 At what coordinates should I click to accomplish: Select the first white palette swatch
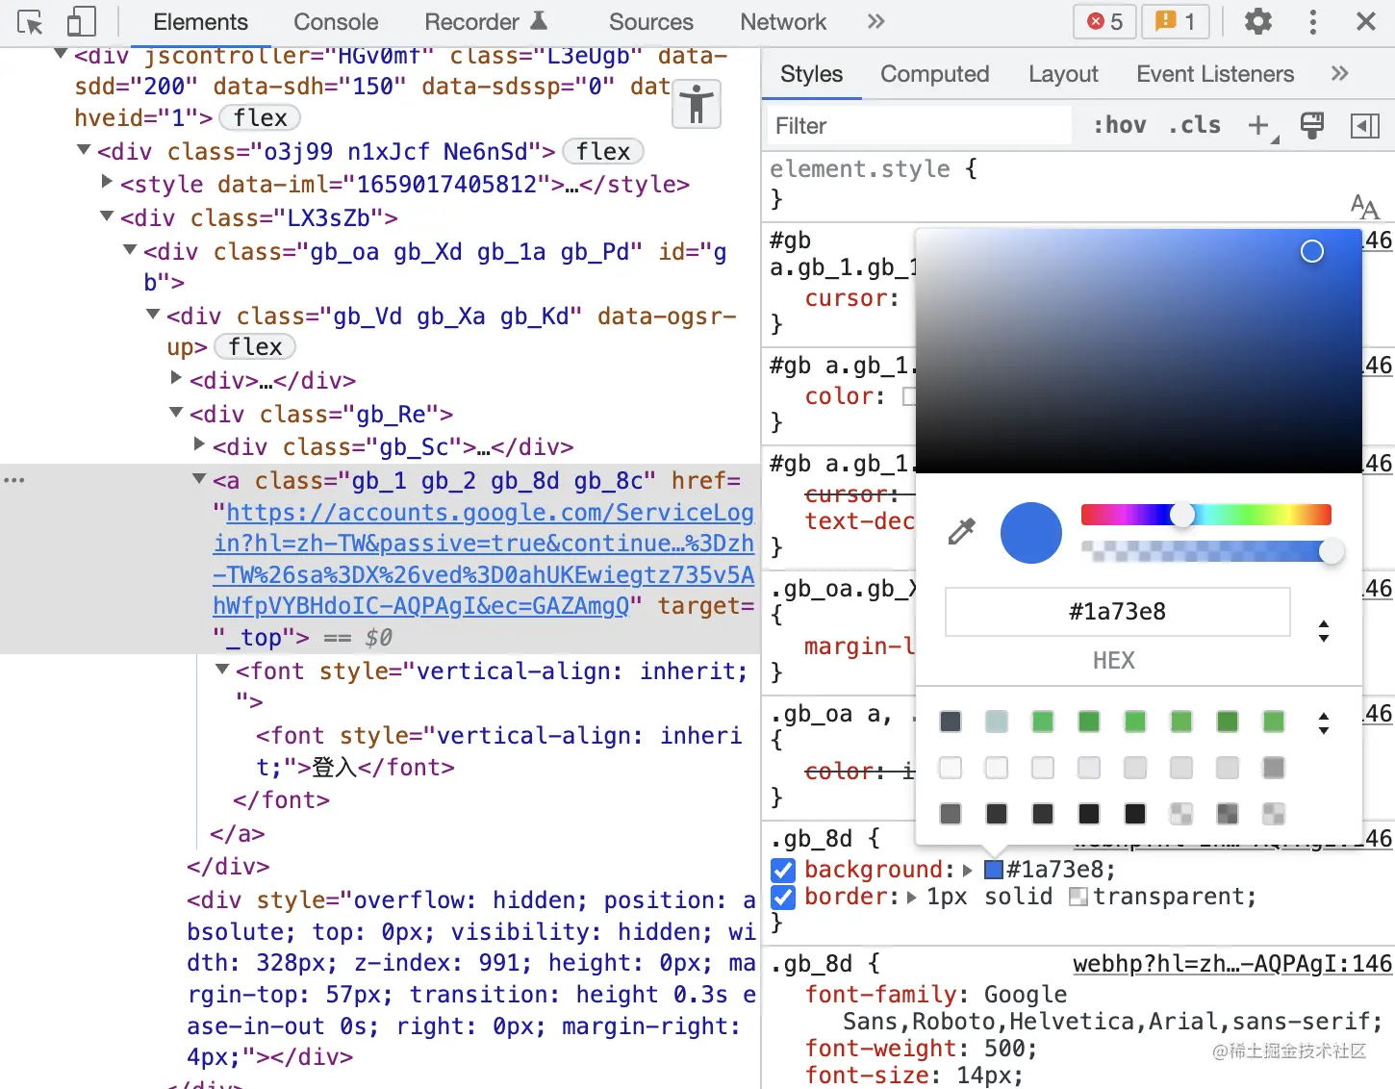click(x=951, y=768)
